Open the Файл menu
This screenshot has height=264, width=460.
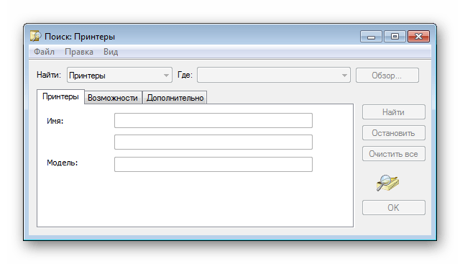click(x=44, y=52)
